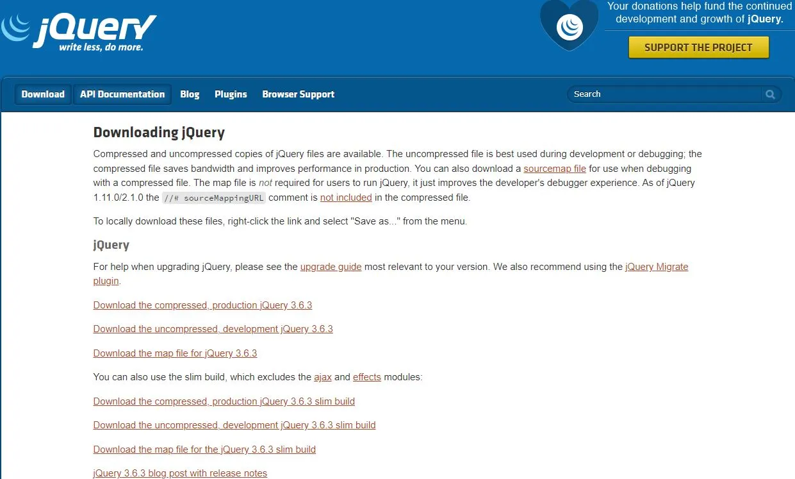Download map file for jQuery 3.6.3 slim build

click(204, 450)
